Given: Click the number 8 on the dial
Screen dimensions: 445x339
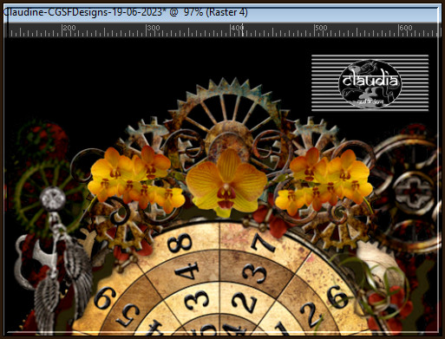Looking at the screenshot, I should pos(180,243).
